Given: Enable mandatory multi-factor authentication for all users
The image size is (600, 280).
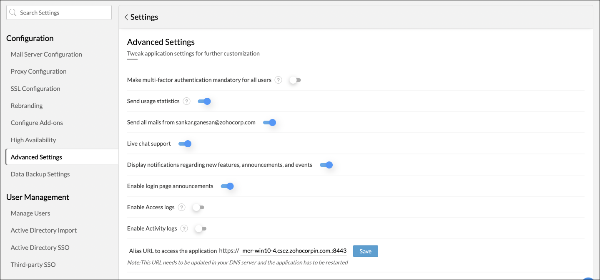Looking at the screenshot, I should [x=295, y=80].
